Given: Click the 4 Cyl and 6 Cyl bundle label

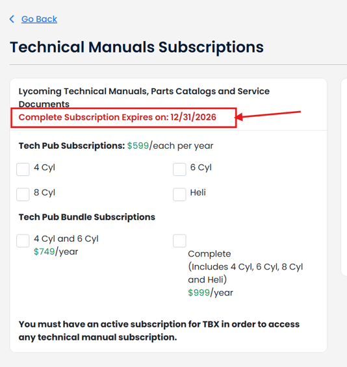Looking at the screenshot, I should (x=66, y=239).
